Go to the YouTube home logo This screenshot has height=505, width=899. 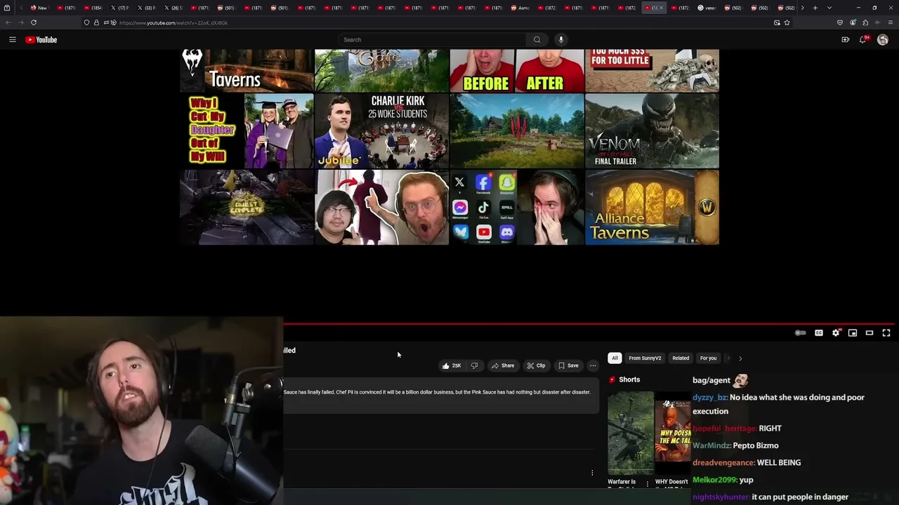point(41,40)
